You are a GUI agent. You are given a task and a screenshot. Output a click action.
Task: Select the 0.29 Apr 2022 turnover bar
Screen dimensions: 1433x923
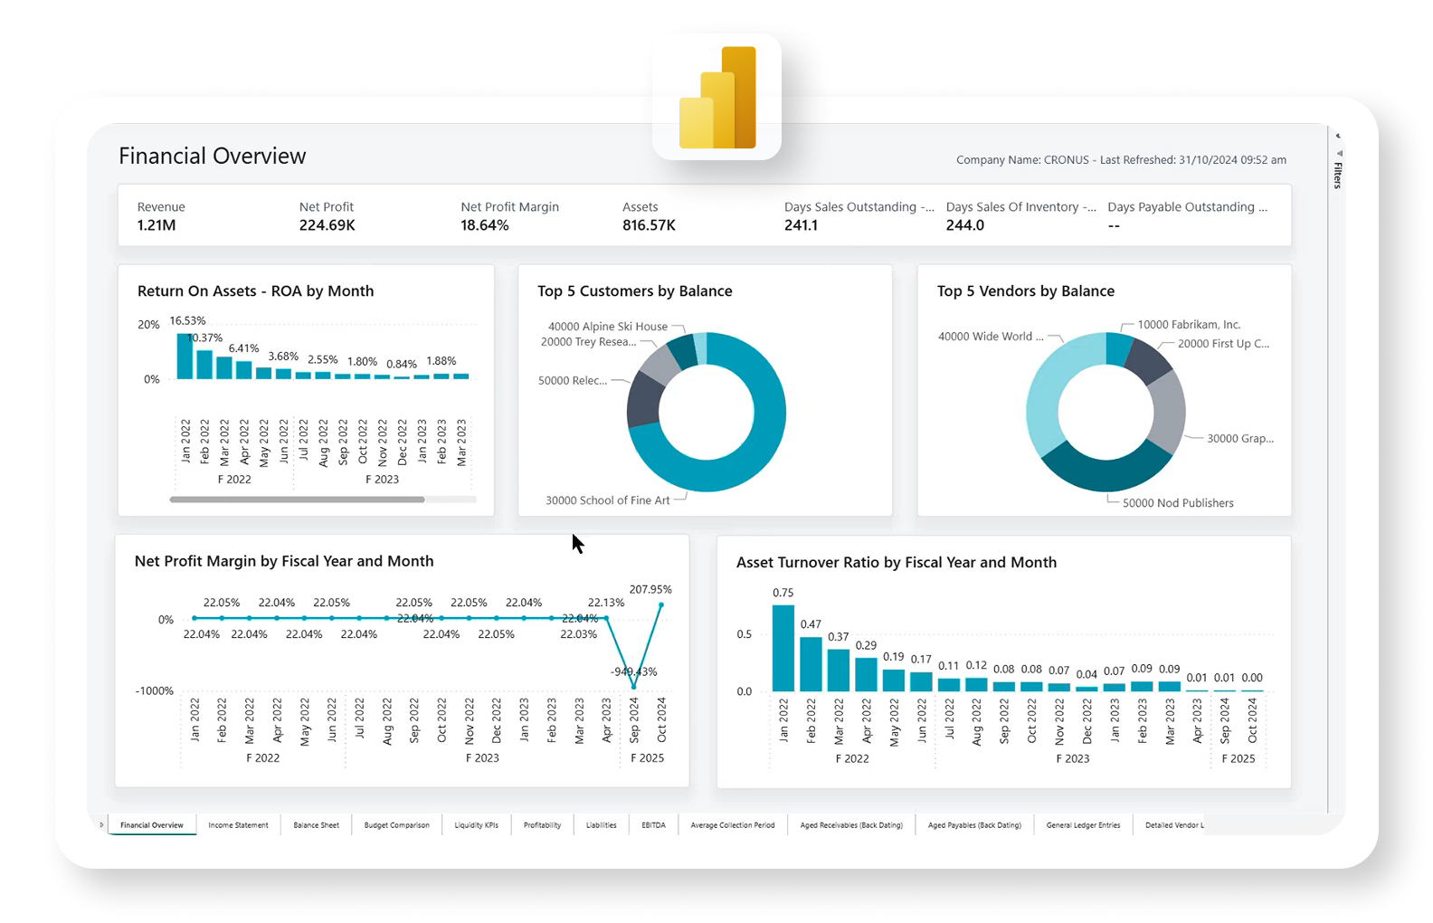[x=866, y=675]
